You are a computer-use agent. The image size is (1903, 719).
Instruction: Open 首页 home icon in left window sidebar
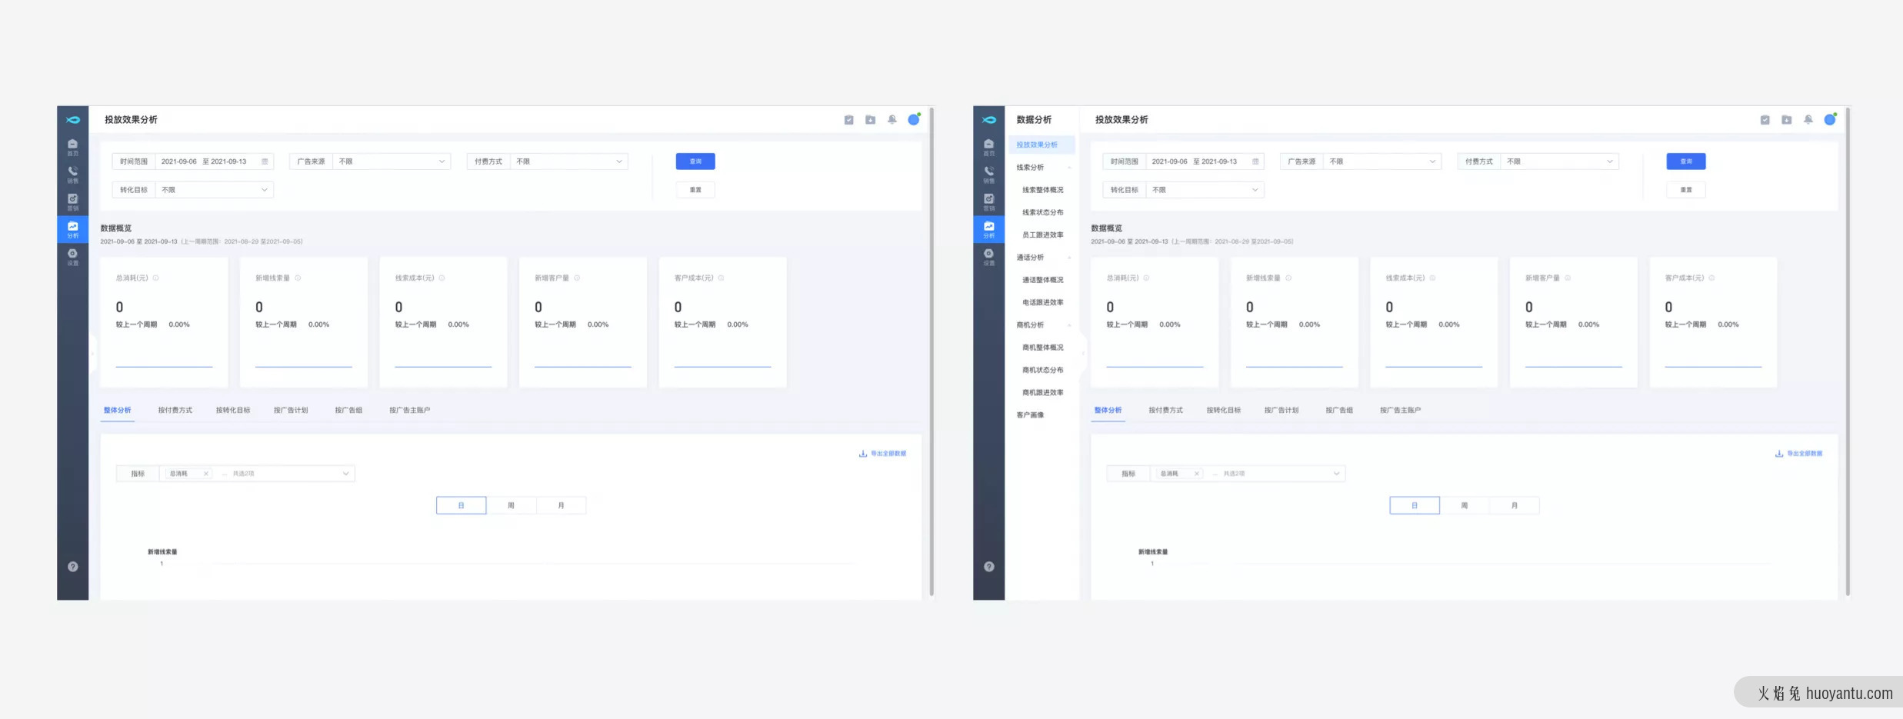point(72,147)
